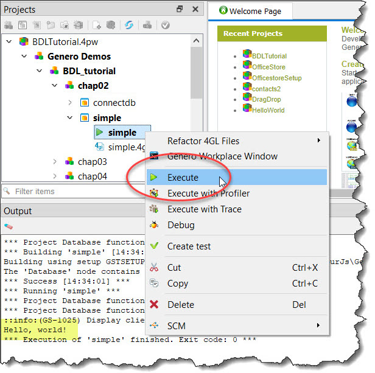375x373 pixels.
Task: Select the simple.4gl source file
Action: coord(126,147)
